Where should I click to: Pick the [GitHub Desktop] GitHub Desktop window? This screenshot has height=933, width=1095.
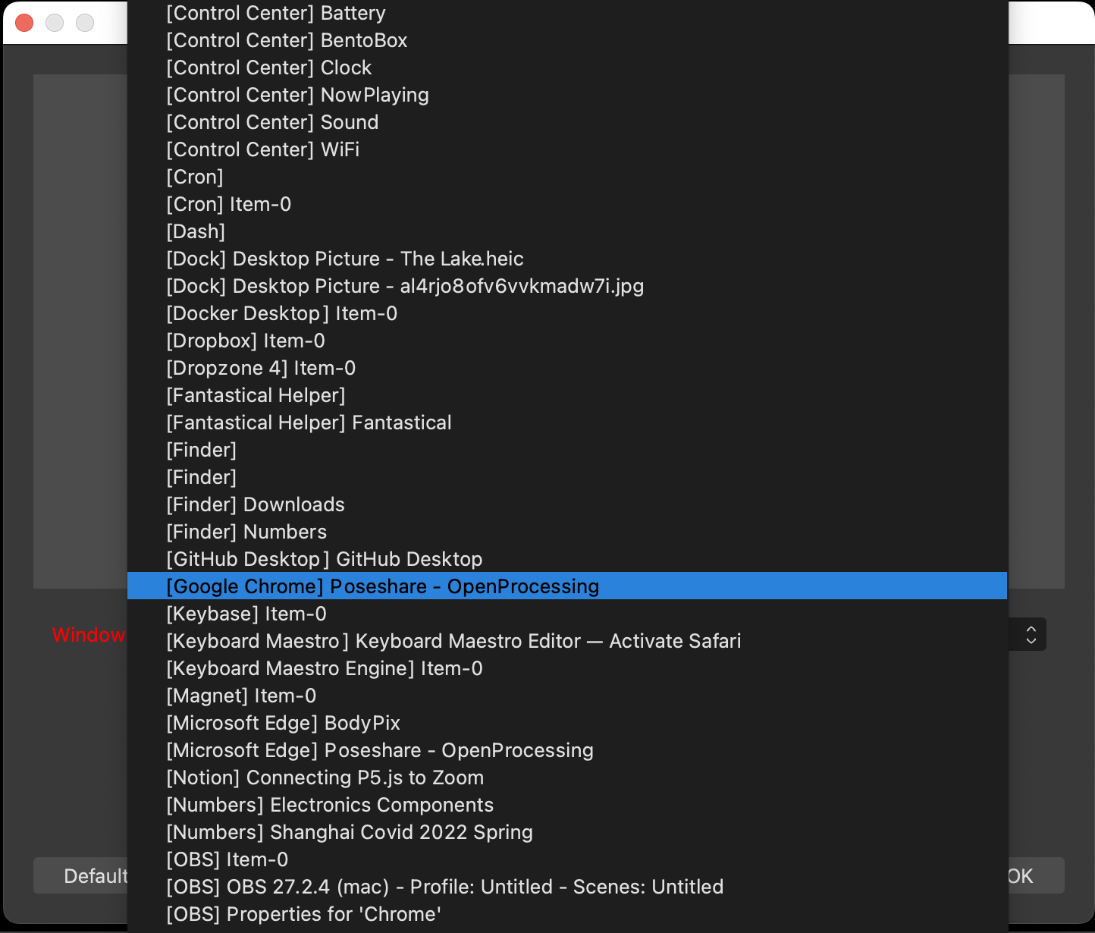pyautogui.click(x=324, y=559)
